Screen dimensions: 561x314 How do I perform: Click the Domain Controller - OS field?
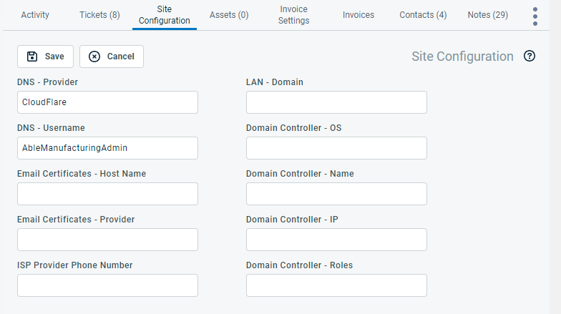click(x=336, y=148)
